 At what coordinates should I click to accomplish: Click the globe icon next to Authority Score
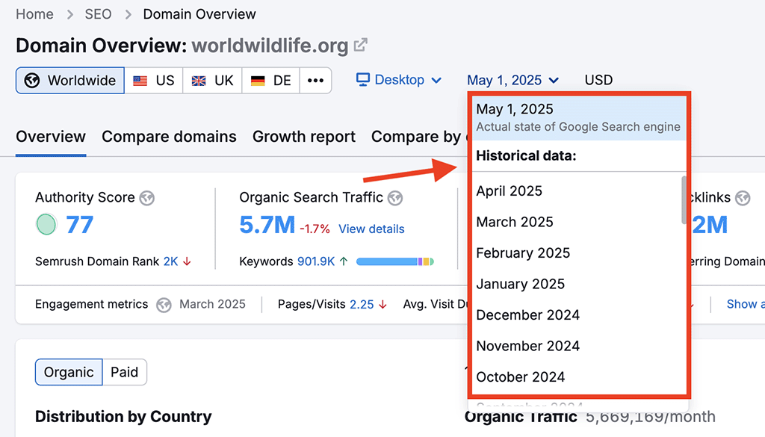click(147, 198)
